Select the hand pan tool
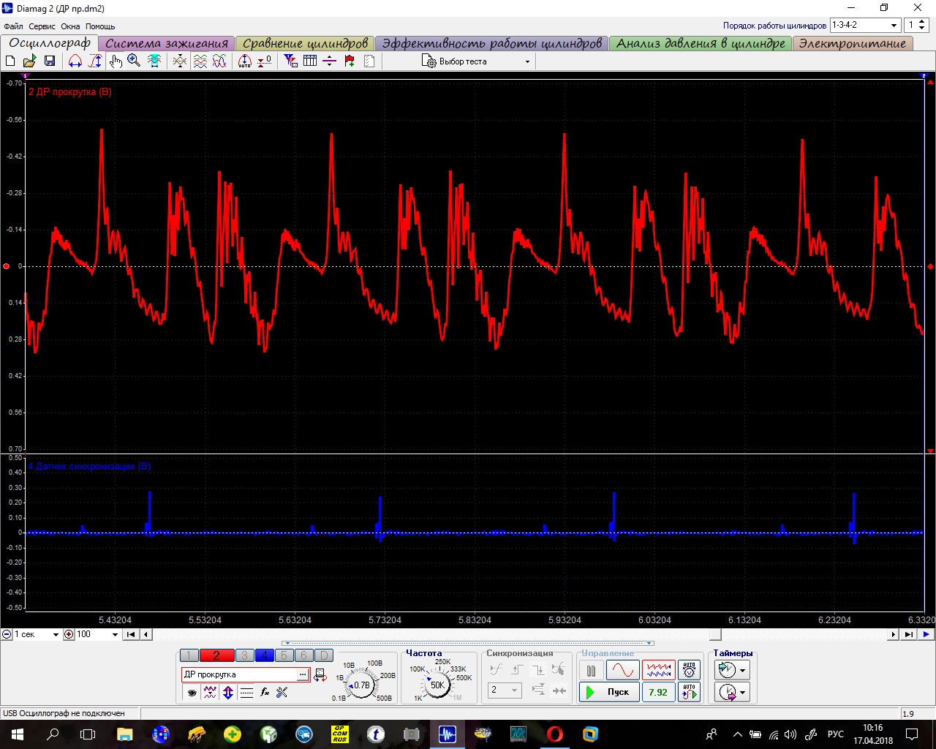The image size is (936, 749). coord(116,61)
